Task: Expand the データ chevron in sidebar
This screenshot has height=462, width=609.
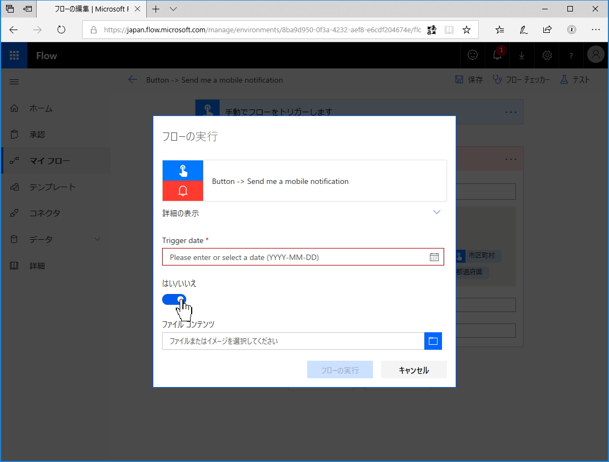Action: click(x=97, y=239)
